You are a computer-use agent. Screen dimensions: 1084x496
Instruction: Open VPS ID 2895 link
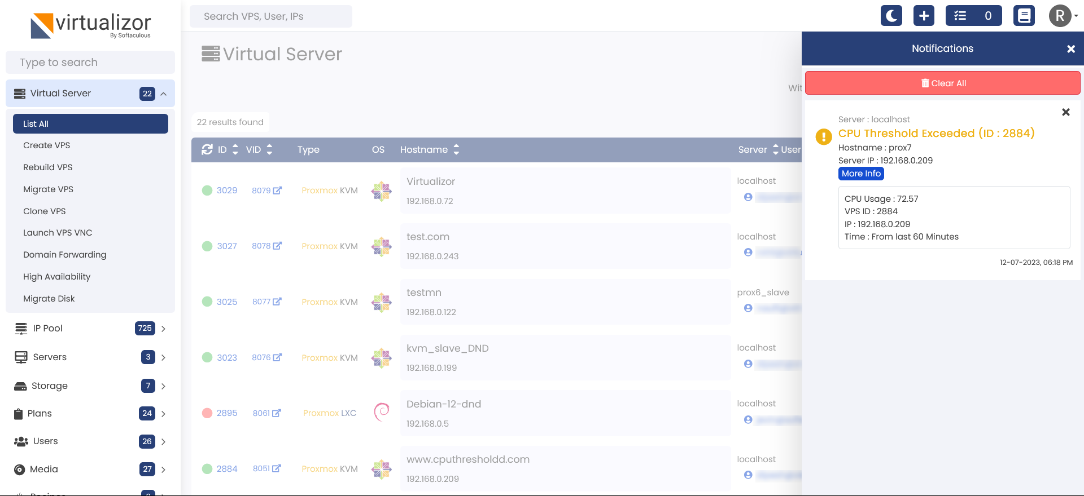click(227, 413)
